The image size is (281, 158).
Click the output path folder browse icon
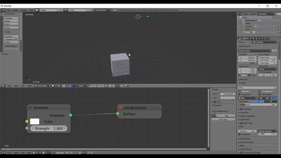[276, 88]
